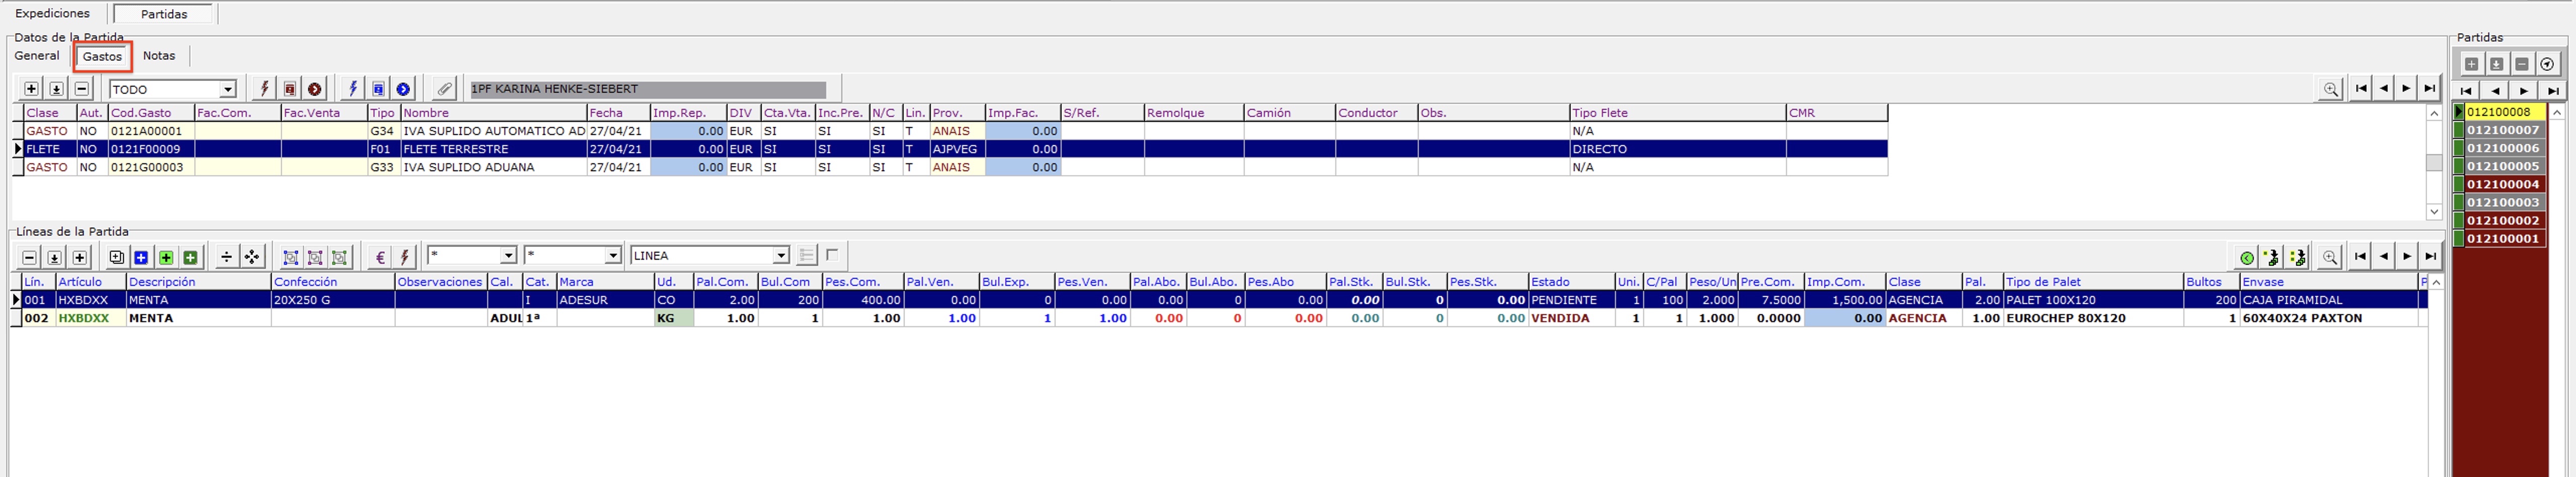Click the blue plus add-line icon
The height and width of the screenshot is (477, 2576).
click(x=141, y=257)
